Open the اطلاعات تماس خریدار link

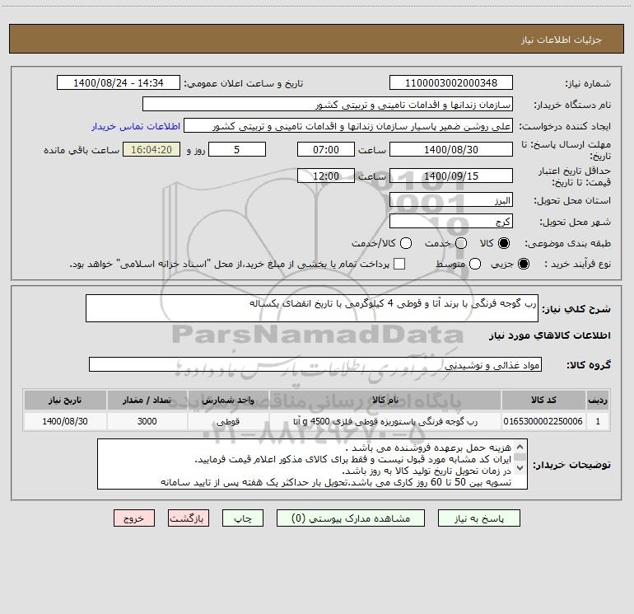(x=136, y=126)
